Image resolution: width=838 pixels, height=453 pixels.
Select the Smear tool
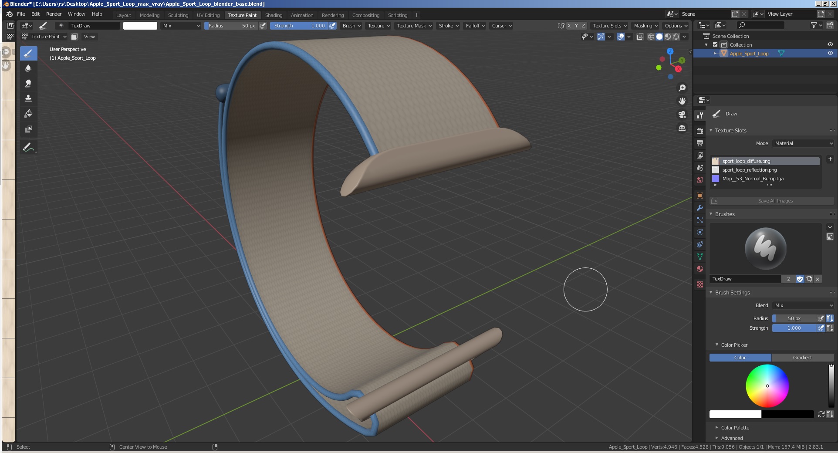(x=28, y=84)
